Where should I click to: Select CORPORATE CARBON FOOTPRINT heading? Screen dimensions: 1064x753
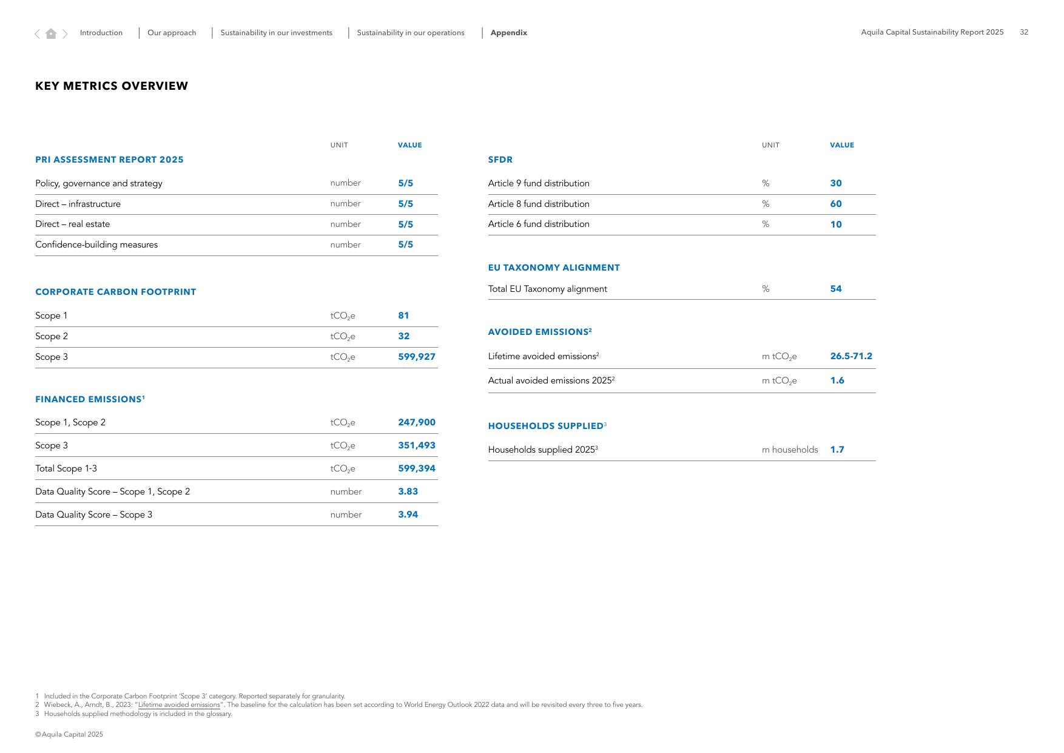click(116, 292)
